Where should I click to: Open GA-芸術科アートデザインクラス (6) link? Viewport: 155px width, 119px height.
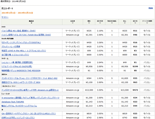coord(29,113)
